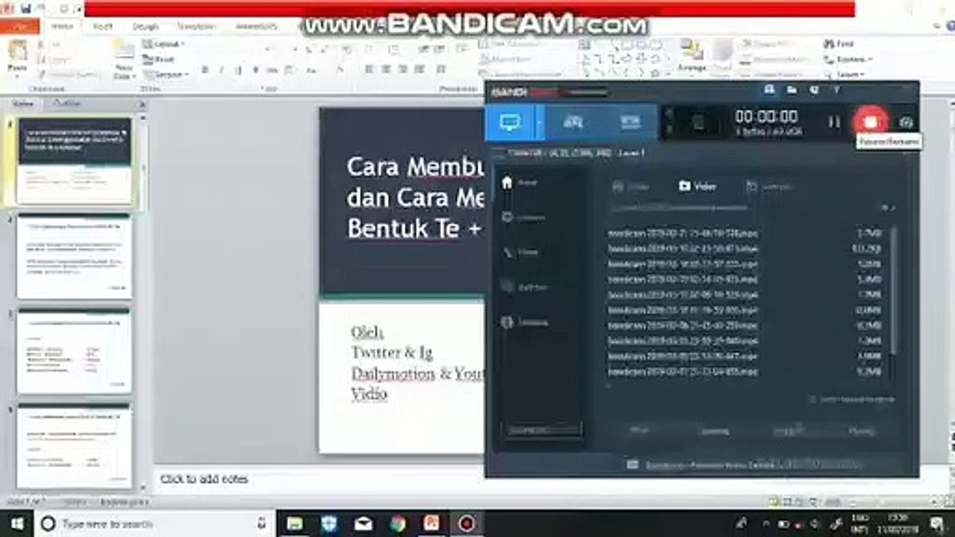Switch to PowerPoint Design tab

point(145,26)
